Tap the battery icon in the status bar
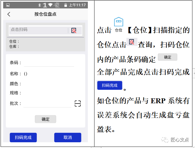This screenshot has height=148, width=195. (x=65, y=5)
